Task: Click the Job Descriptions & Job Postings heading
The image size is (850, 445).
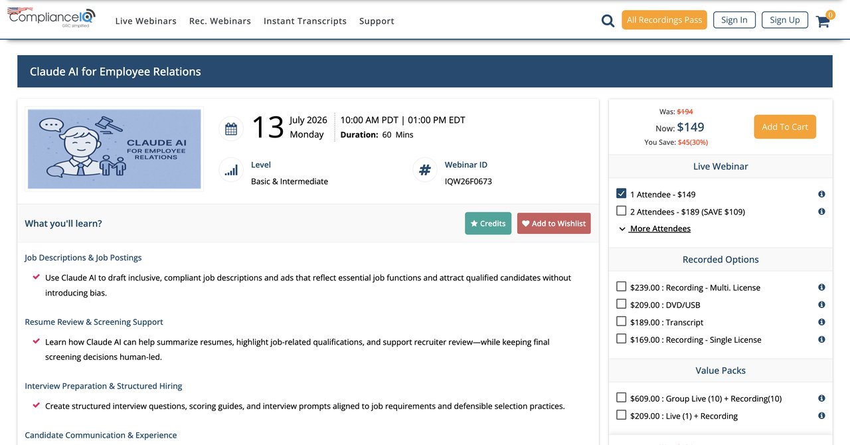Action: click(x=83, y=257)
